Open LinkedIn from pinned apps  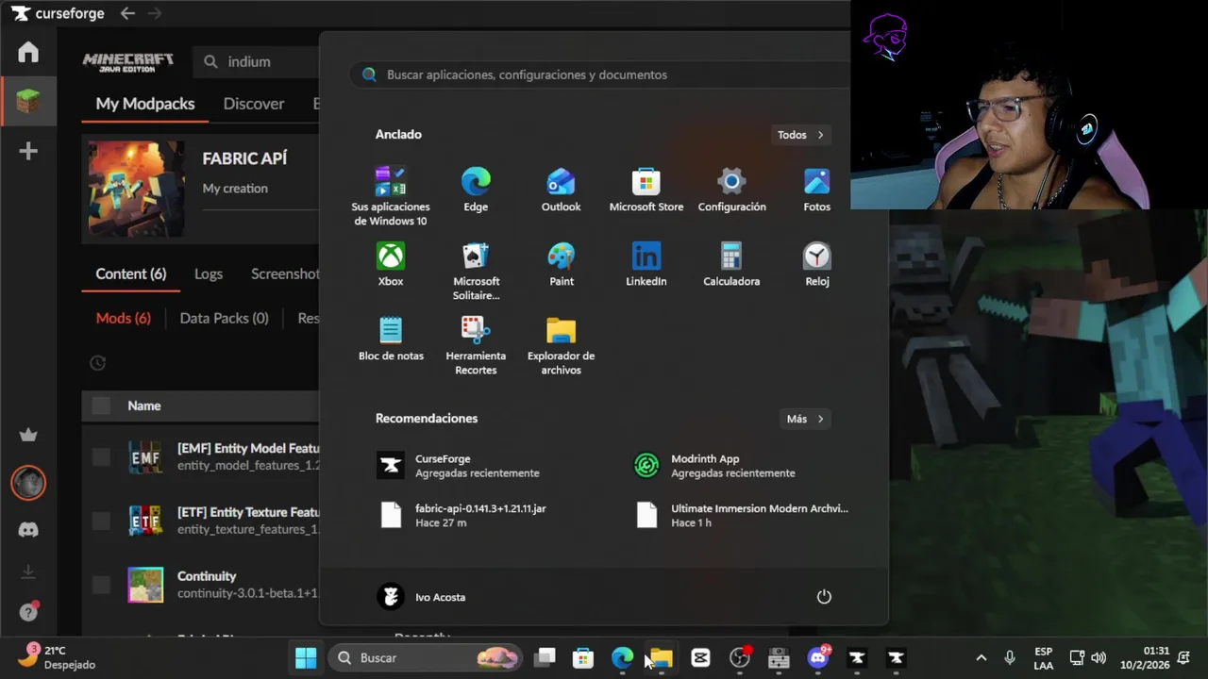pyautogui.click(x=646, y=264)
